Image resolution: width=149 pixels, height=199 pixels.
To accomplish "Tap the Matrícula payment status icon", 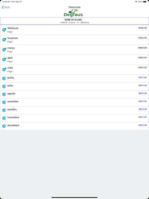I will coord(4,30).
